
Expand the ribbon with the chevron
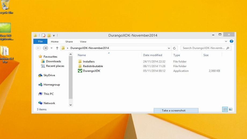226,41
